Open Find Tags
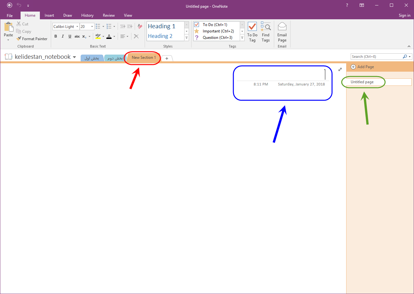This screenshot has height=294, width=414. coord(265,32)
